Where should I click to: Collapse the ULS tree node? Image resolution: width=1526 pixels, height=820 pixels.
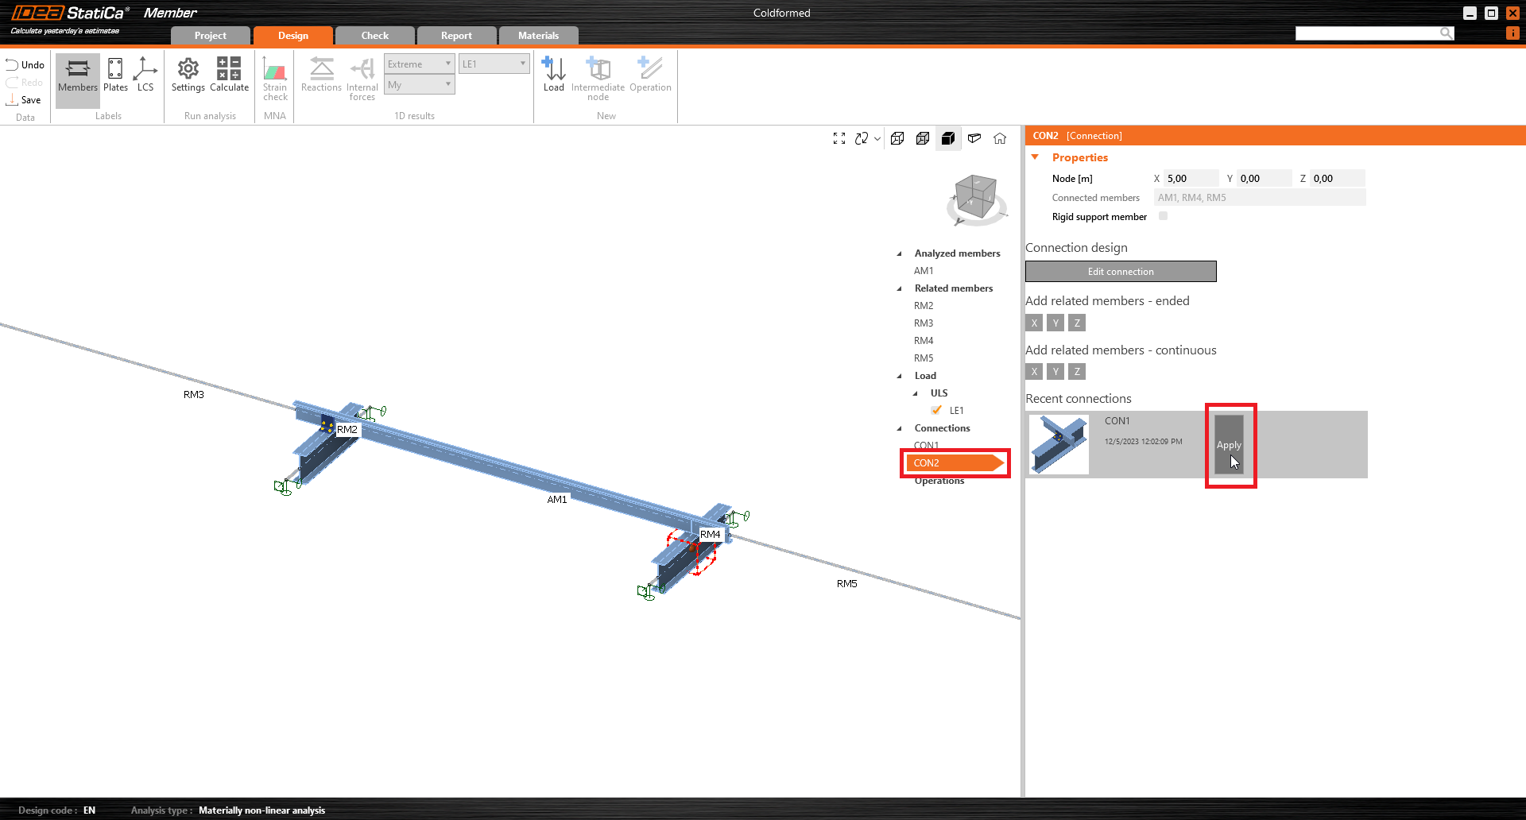(916, 394)
